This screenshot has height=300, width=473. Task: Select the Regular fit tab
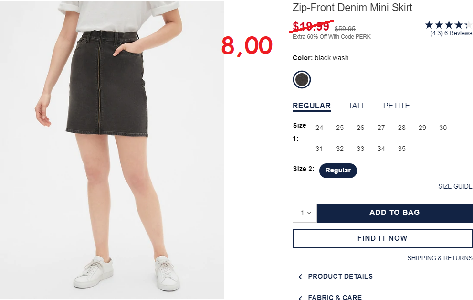point(312,106)
